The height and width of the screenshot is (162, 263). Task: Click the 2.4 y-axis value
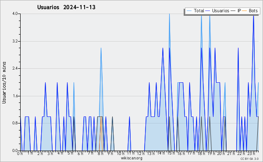point(15,68)
